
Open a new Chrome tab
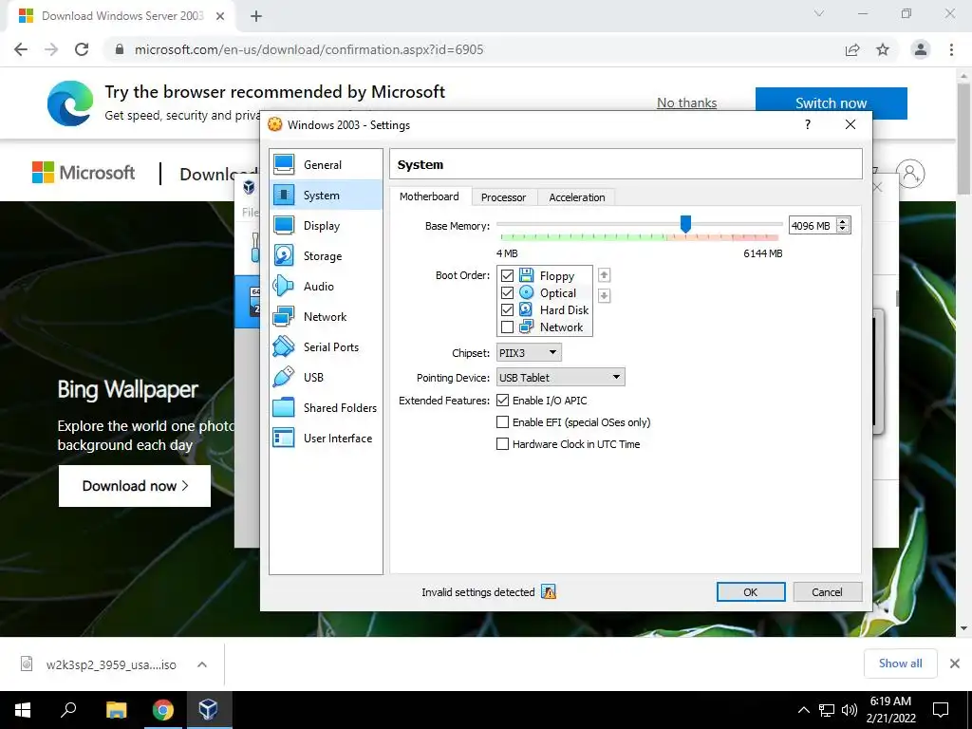[256, 16]
